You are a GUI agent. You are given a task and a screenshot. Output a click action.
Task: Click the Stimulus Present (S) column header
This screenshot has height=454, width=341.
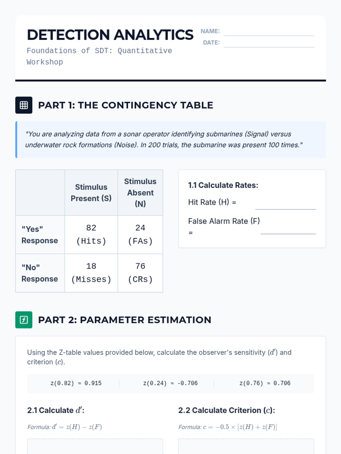(x=91, y=193)
